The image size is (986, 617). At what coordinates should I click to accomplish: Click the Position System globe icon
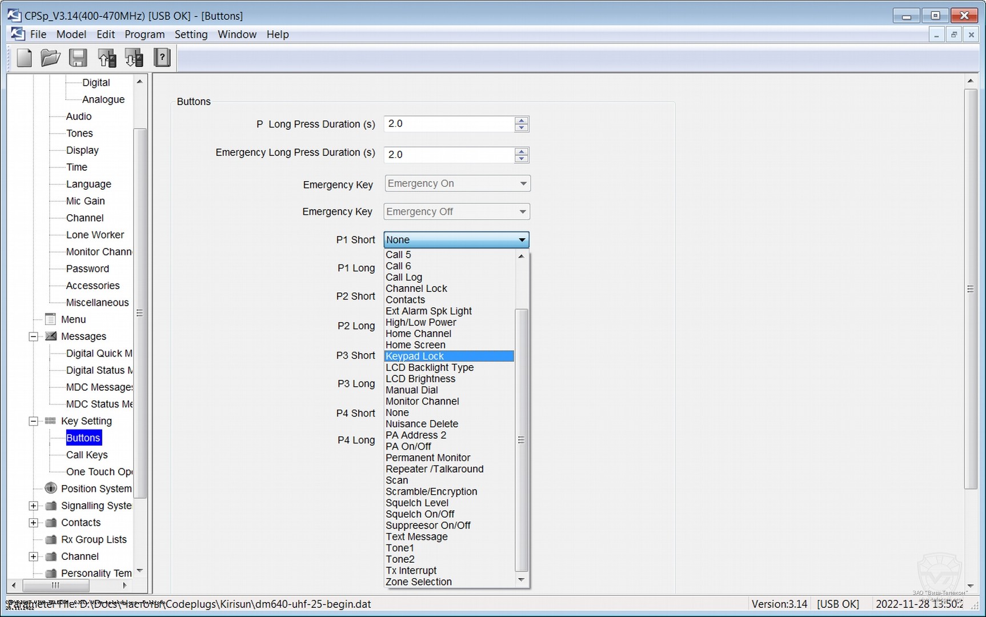51,488
